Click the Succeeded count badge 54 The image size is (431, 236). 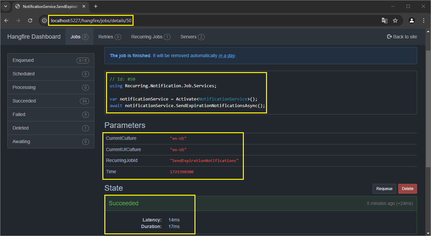coord(84,101)
